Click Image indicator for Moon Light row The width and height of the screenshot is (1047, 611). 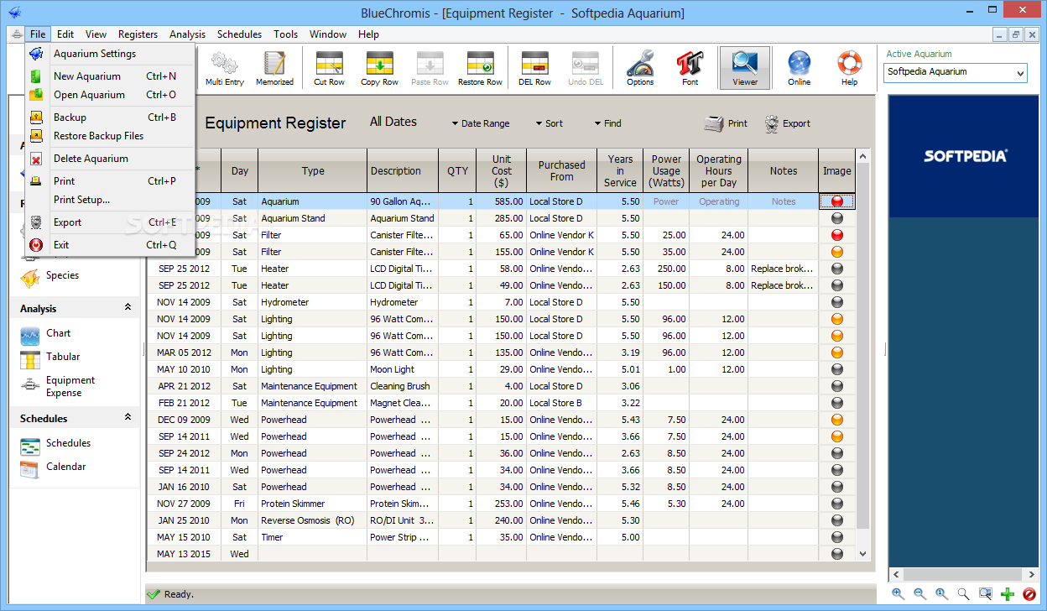836,369
